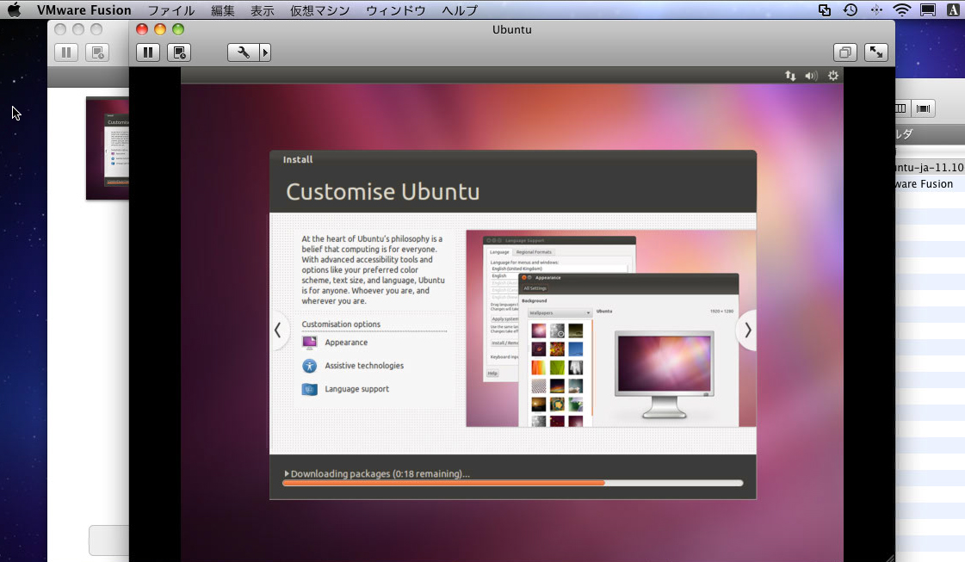Click the Bluetooth-style menu bar icon
Image resolution: width=965 pixels, height=562 pixels.
(876, 9)
